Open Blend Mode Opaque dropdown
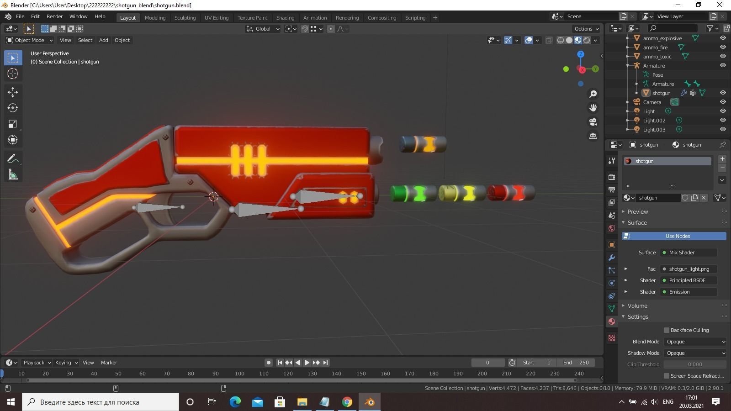Viewport: 731px width, 411px height. 695,342
